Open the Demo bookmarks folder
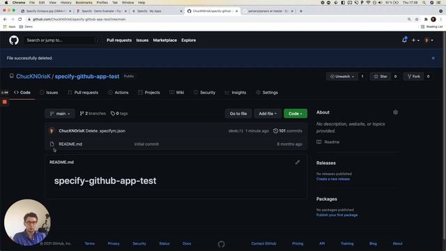446x251 pixels. tap(26, 26)
